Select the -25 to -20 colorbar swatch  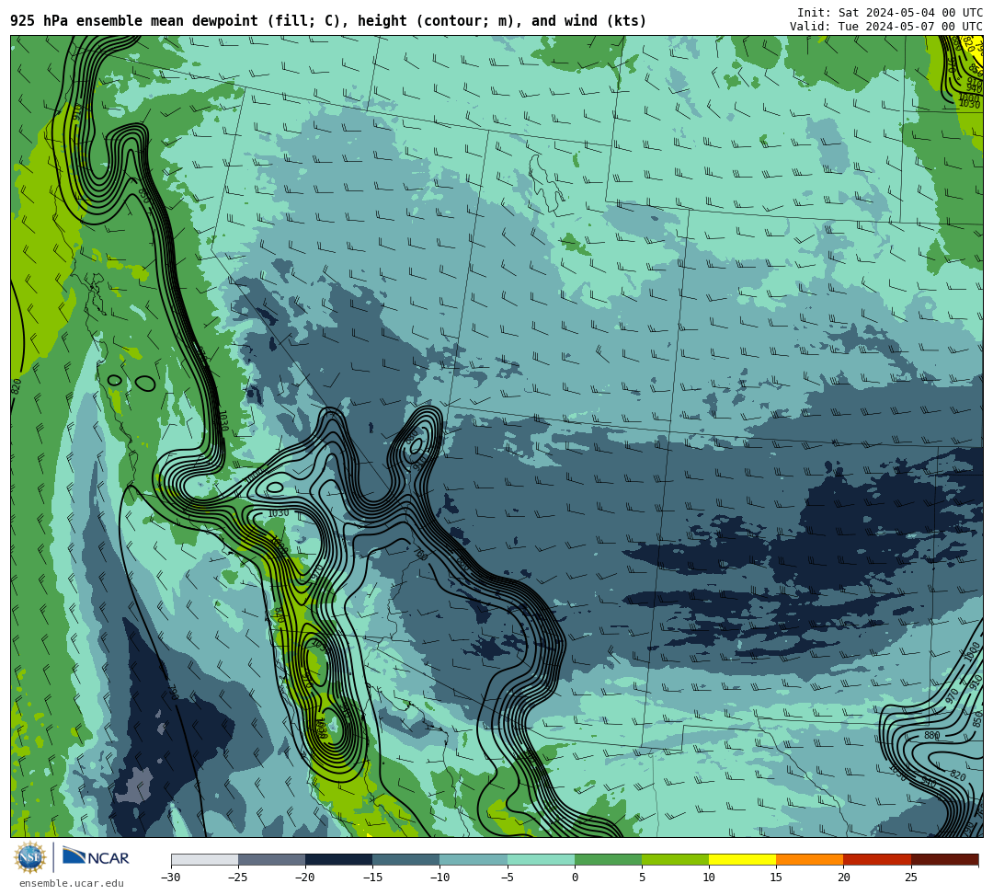pos(271,859)
